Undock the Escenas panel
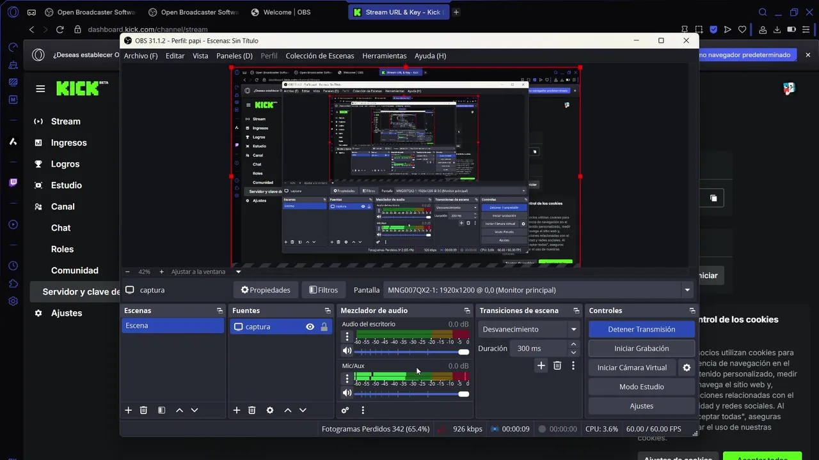This screenshot has width=819, height=460. (219, 310)
